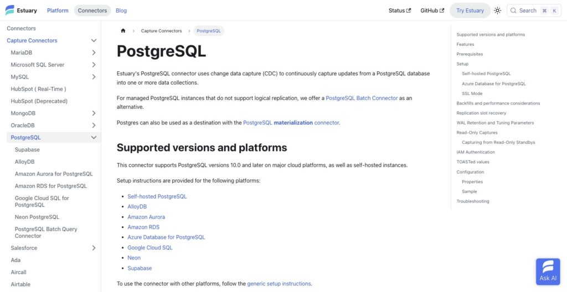Open AlloyDB in the sidebar
This screenshot has width=567, height=292.
(x=24, y=162)
